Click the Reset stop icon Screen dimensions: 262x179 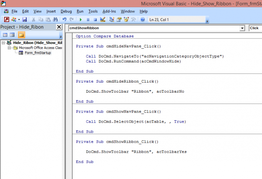tap(95, 19)
